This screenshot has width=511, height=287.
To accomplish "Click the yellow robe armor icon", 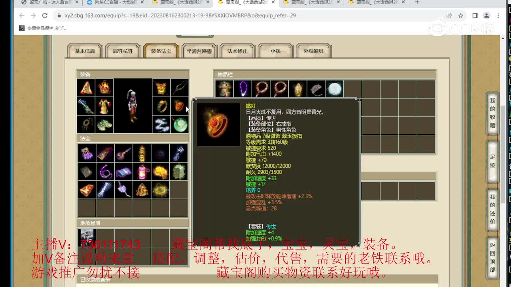I will 104,106.
